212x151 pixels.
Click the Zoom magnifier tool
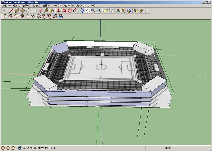93,11
